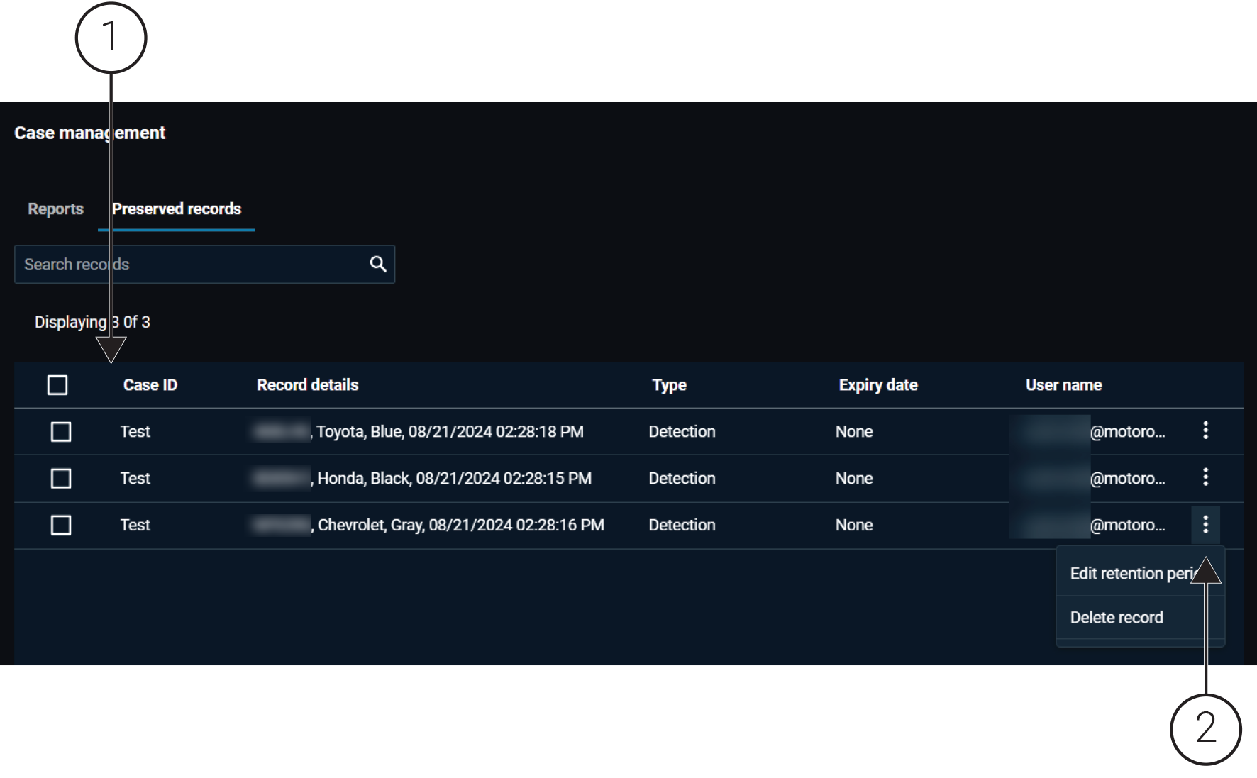Image resolution: width=1257 pixels, height=778 pixels.
Task: Select Delete record from the menu
Action: click(x=1117, y=617)
